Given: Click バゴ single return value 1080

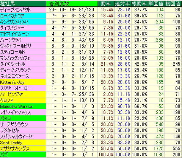Looking at the screenshot, I should click(x=158, y=155).
